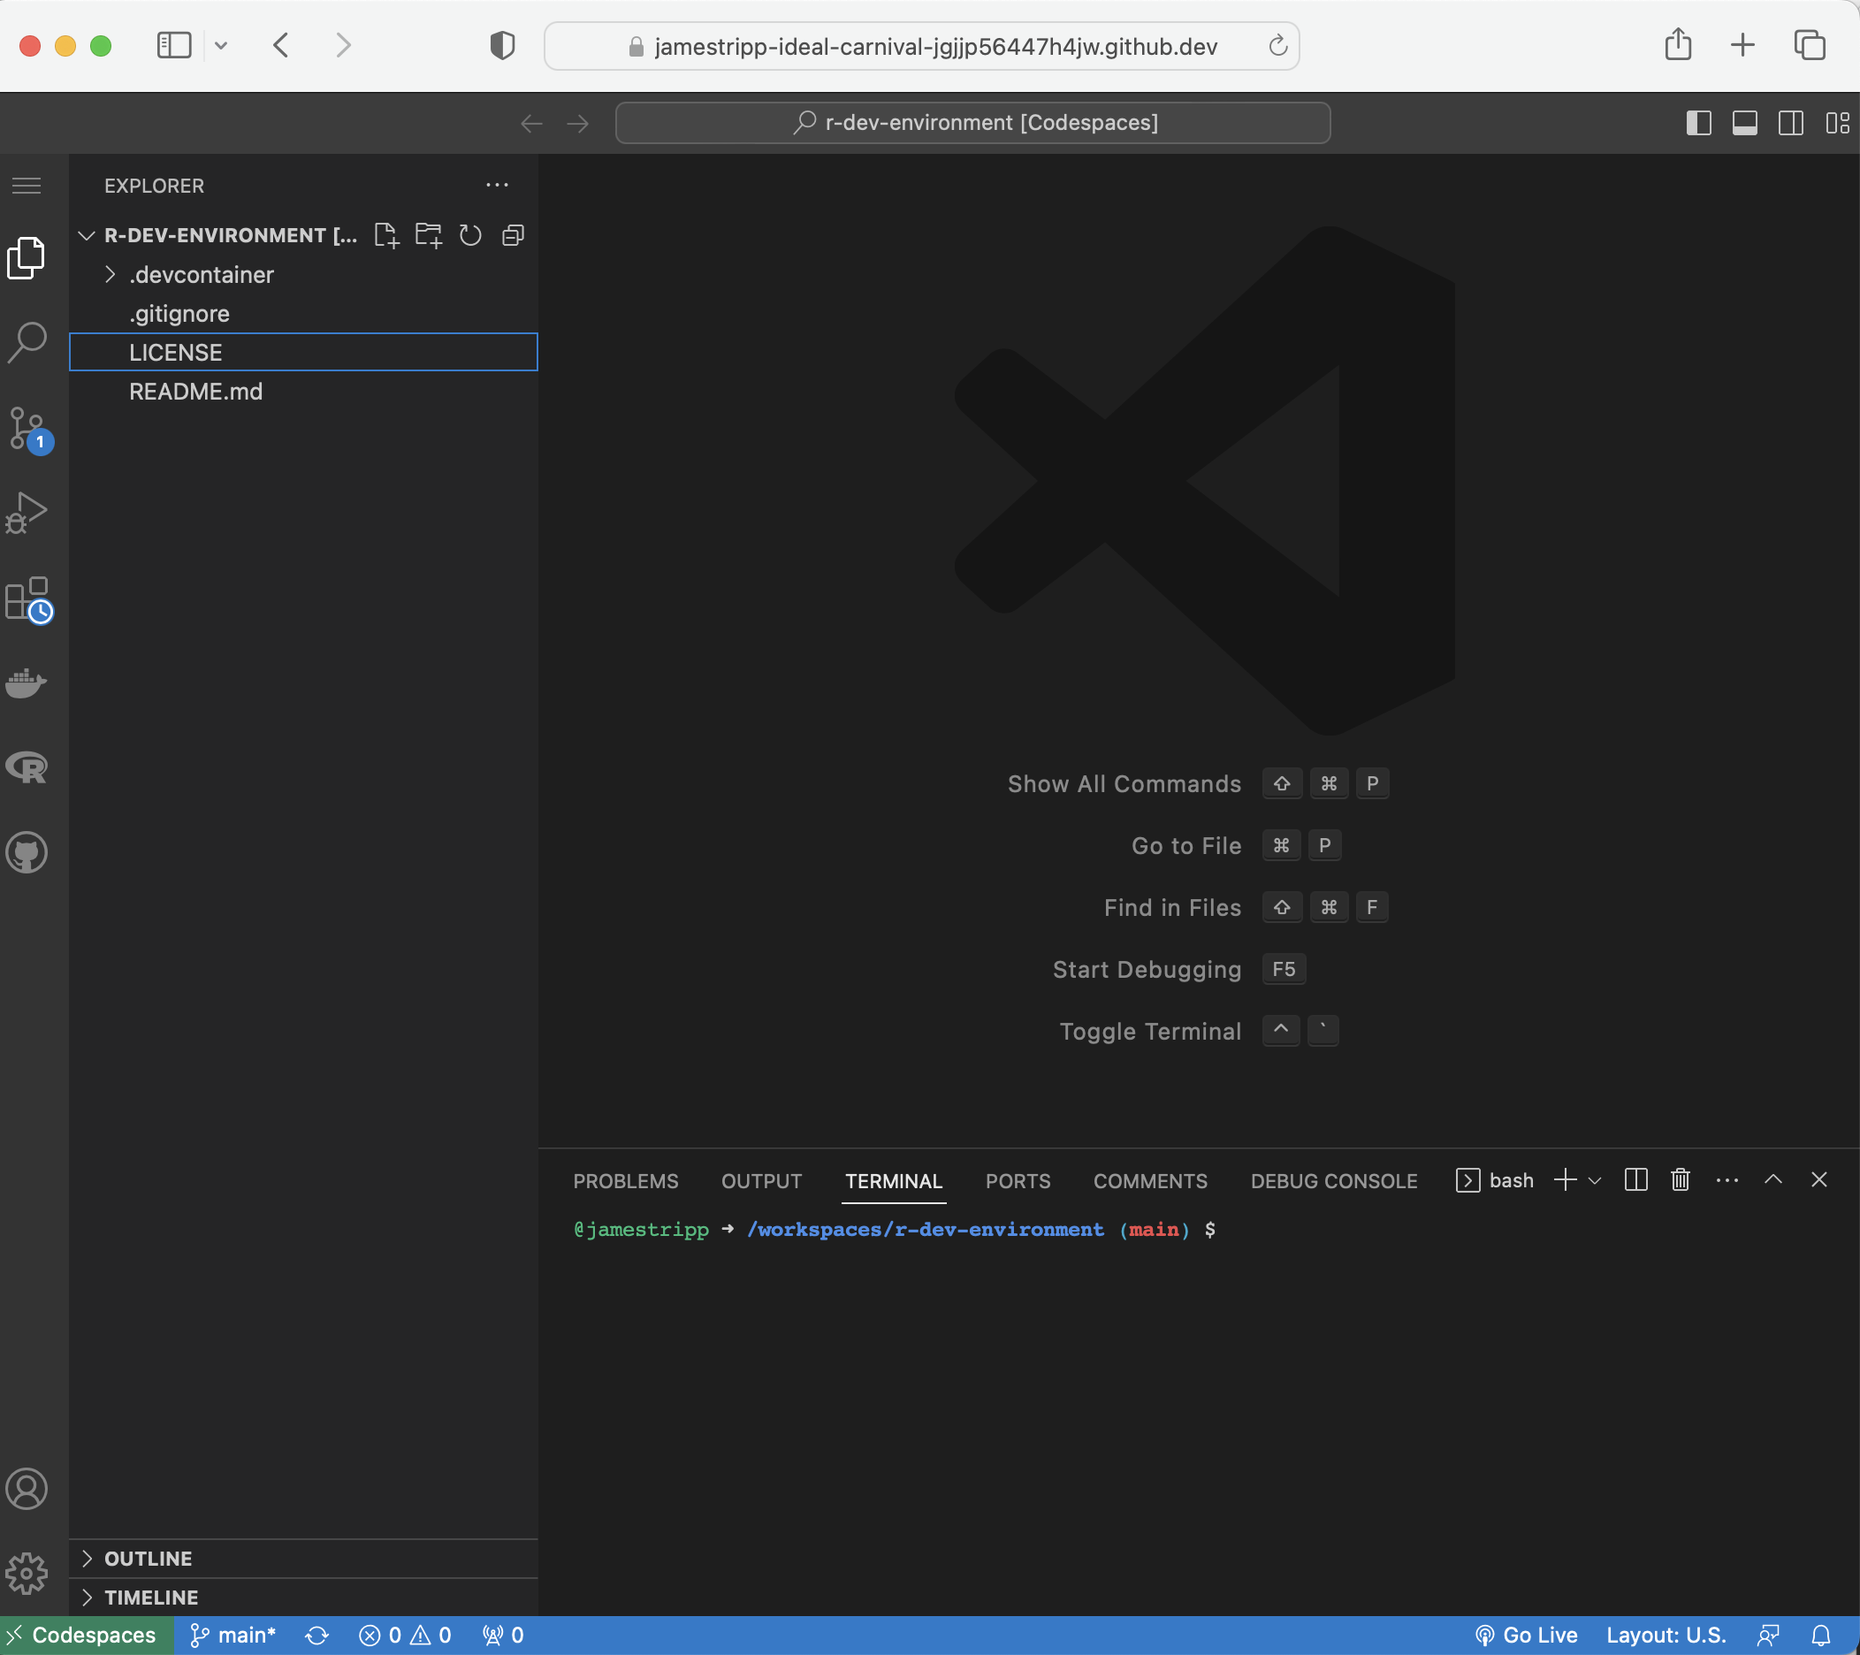The image size is (1860, 1655).
Task: Refresh the Explorer file tree
Action: [x=469, y=236]
